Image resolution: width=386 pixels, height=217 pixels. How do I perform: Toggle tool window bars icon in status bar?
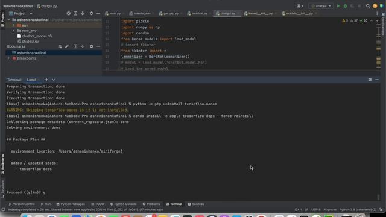pyautogui.click(x=3, y=210)
